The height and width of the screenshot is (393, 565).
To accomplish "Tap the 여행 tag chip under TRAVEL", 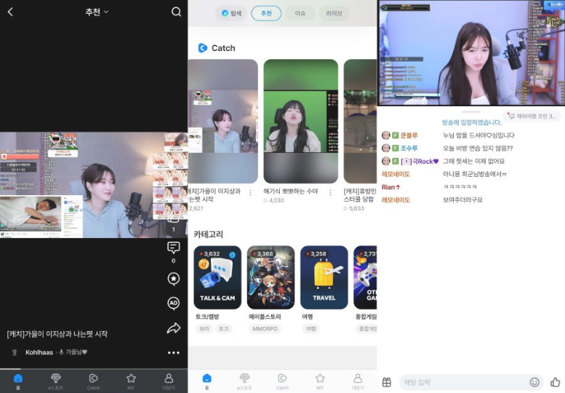I will click(x=310, y=328).
